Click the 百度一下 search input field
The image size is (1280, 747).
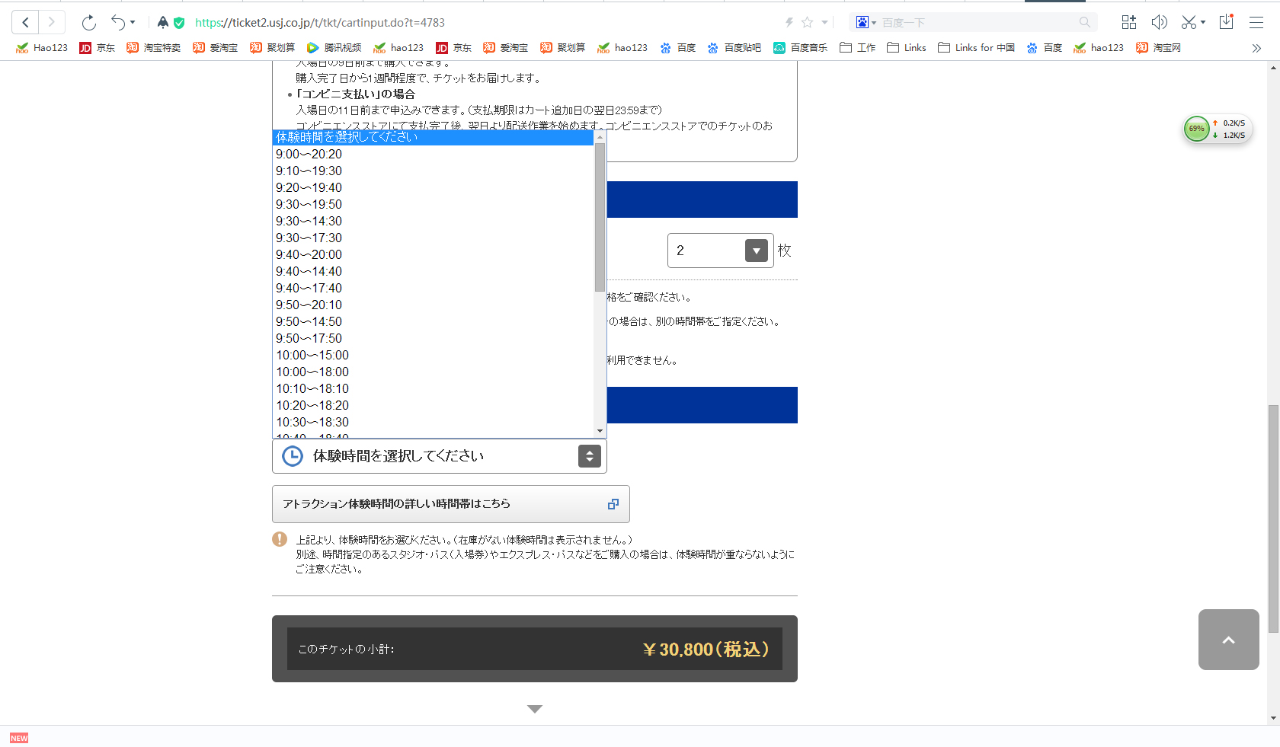tap(979, 22)
